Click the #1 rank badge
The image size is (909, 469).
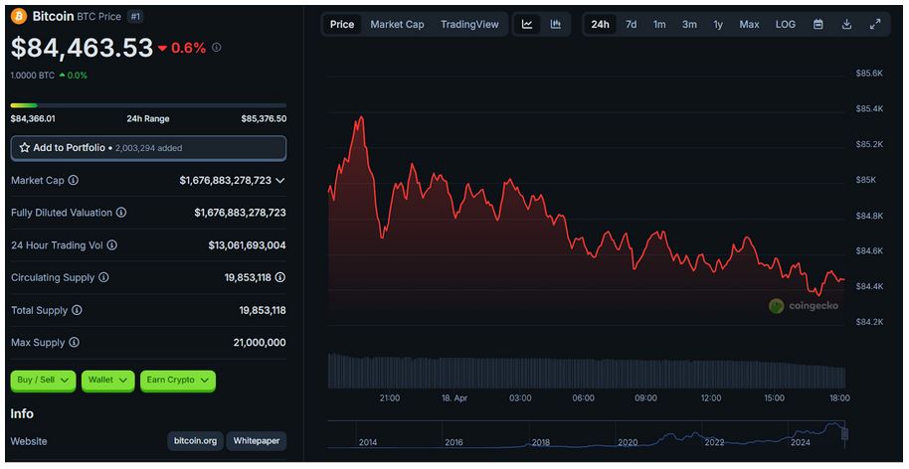pyautogui.click(x=135, y=16)
